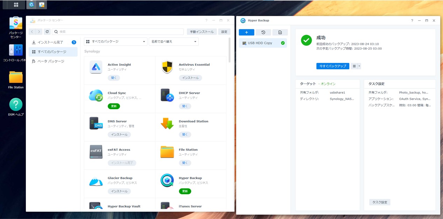The image size is (443, 219).
Task: Click the package search field
Action: click(118, 31)
